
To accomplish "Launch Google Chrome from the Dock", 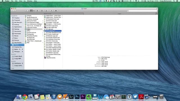I will pos(25,97).
